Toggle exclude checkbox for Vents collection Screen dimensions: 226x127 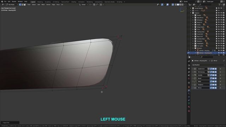click(216, 25)
